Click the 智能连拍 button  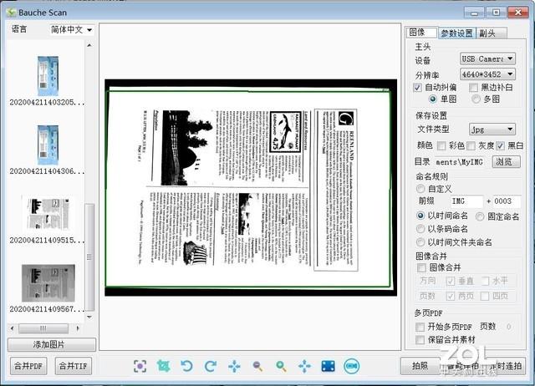tap(464, 366)
